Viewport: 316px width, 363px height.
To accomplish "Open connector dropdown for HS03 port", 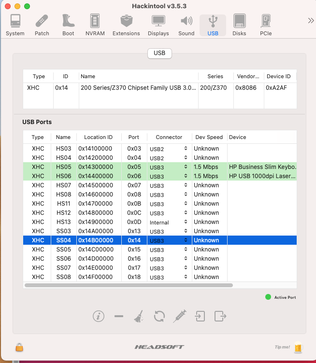I will coord(169,149).
